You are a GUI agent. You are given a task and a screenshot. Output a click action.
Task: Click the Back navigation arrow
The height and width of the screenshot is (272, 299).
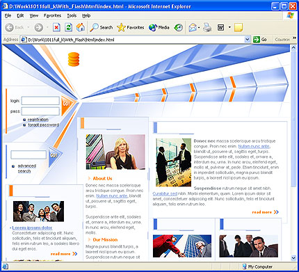tap(10, 28)
